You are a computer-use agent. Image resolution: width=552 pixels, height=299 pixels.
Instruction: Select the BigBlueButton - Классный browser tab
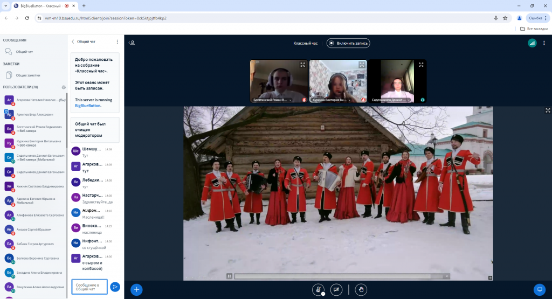[x=45, y=5]
